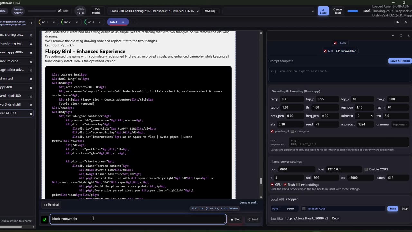Close Tab 3 with its x icon

[x=99, y=22]
